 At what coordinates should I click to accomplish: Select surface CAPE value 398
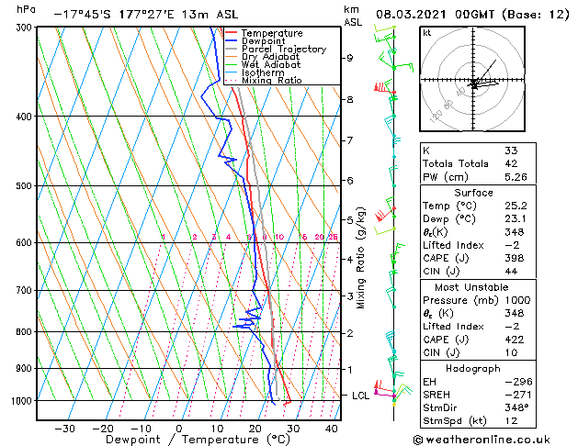[515, 258]
